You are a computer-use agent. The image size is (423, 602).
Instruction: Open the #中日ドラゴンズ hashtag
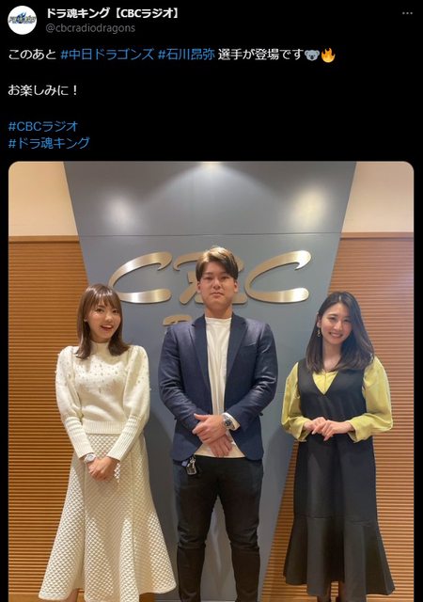click(107, 55)
